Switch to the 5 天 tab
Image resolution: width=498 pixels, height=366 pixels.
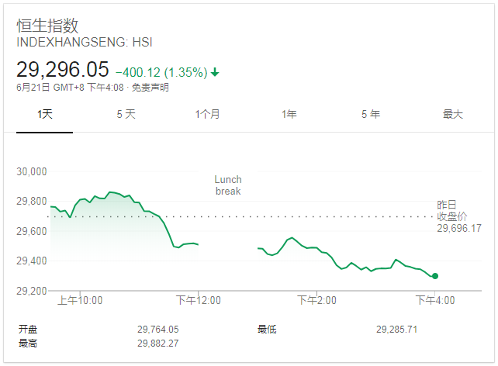126,114
